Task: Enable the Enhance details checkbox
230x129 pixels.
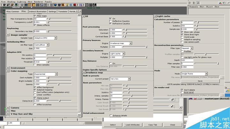Action: click(x=111, y=116)
